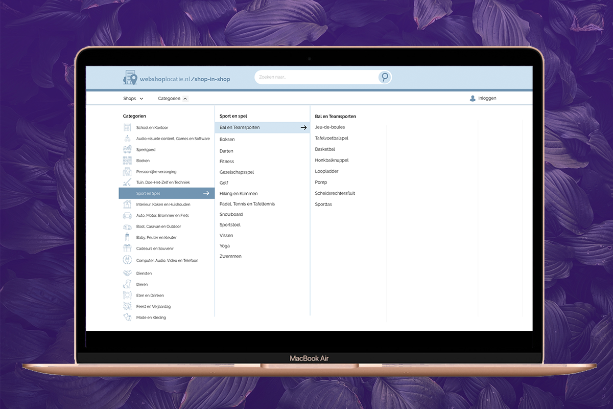Open Sportstoel subcategory

tap(230, 225)
